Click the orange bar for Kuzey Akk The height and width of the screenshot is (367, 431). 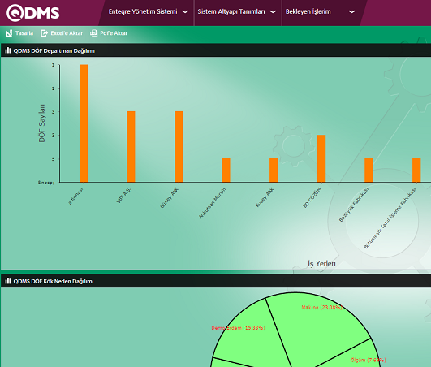[x=274, y=171]
